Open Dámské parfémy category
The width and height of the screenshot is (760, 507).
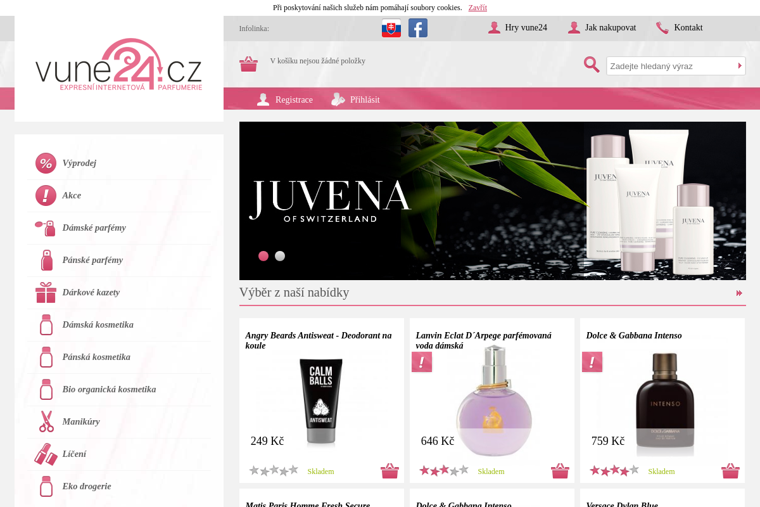point(94,228)
